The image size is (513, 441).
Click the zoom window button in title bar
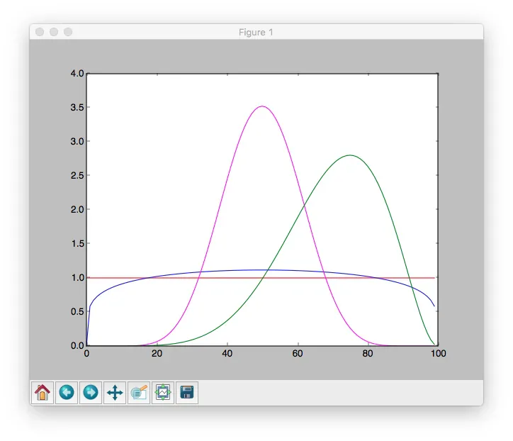(68, 32)
